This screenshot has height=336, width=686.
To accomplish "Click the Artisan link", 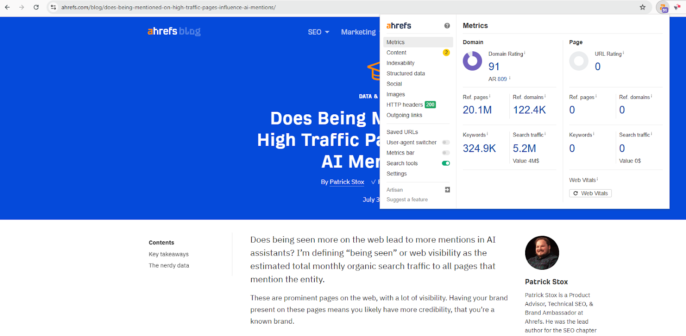I will 394,190.
